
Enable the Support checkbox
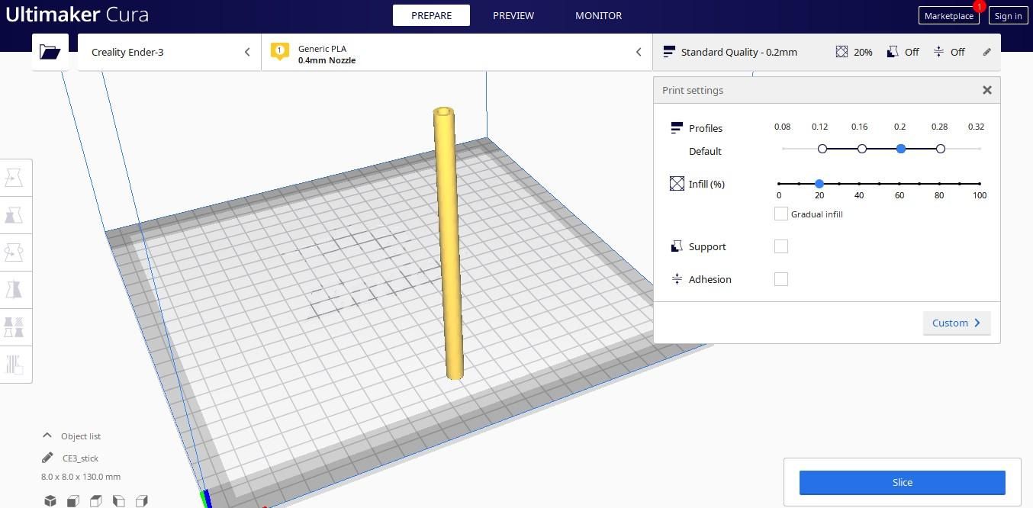(780, 246)
